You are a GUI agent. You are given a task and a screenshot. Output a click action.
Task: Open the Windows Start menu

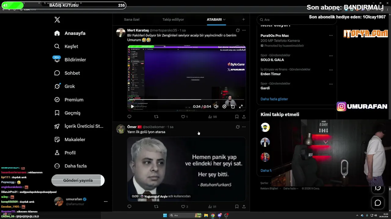pyautogui.click(x=165, y=215)
